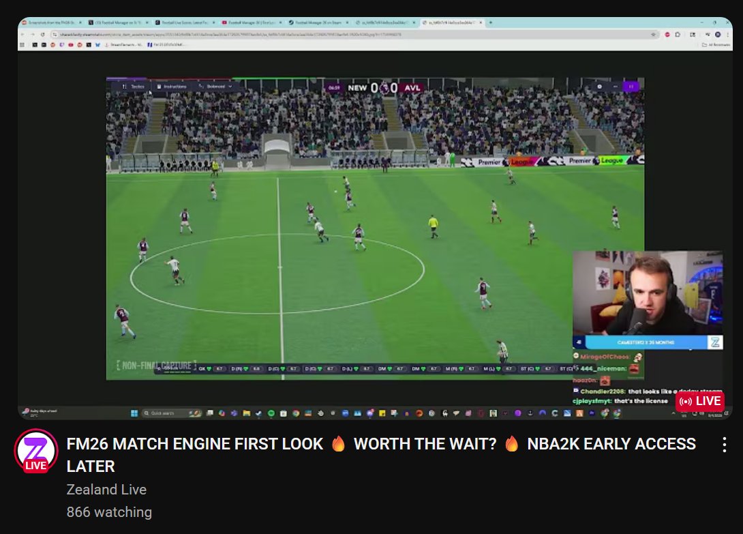Open the video's three-dot action menu
Screen dimensions: 743x534
click(x=724, y=445)
